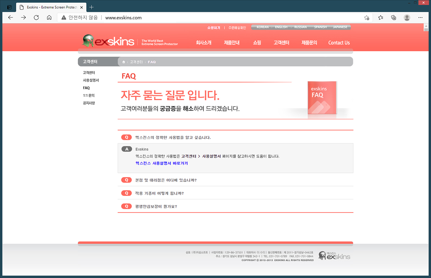Click the browser back arrow

coord(10,18)
